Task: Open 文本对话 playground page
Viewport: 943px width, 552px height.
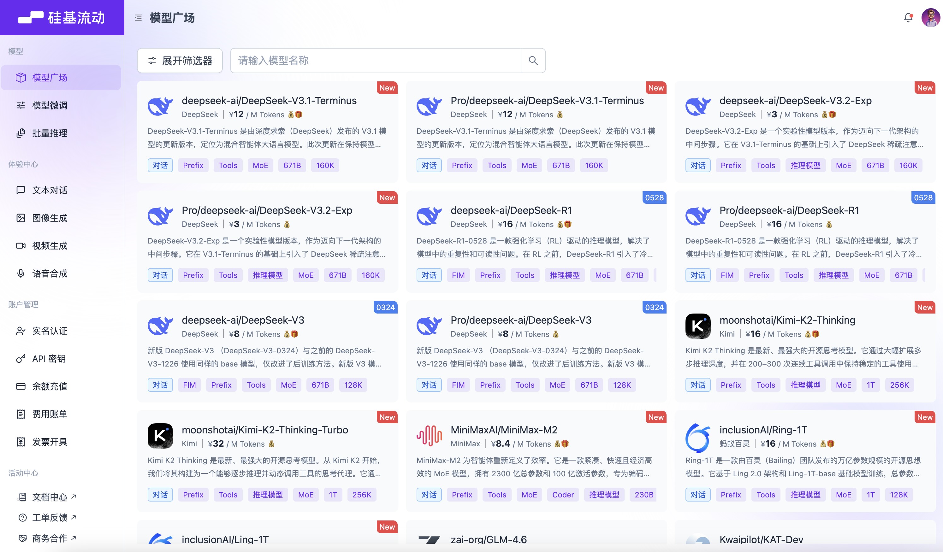Action: pos(50,190)
